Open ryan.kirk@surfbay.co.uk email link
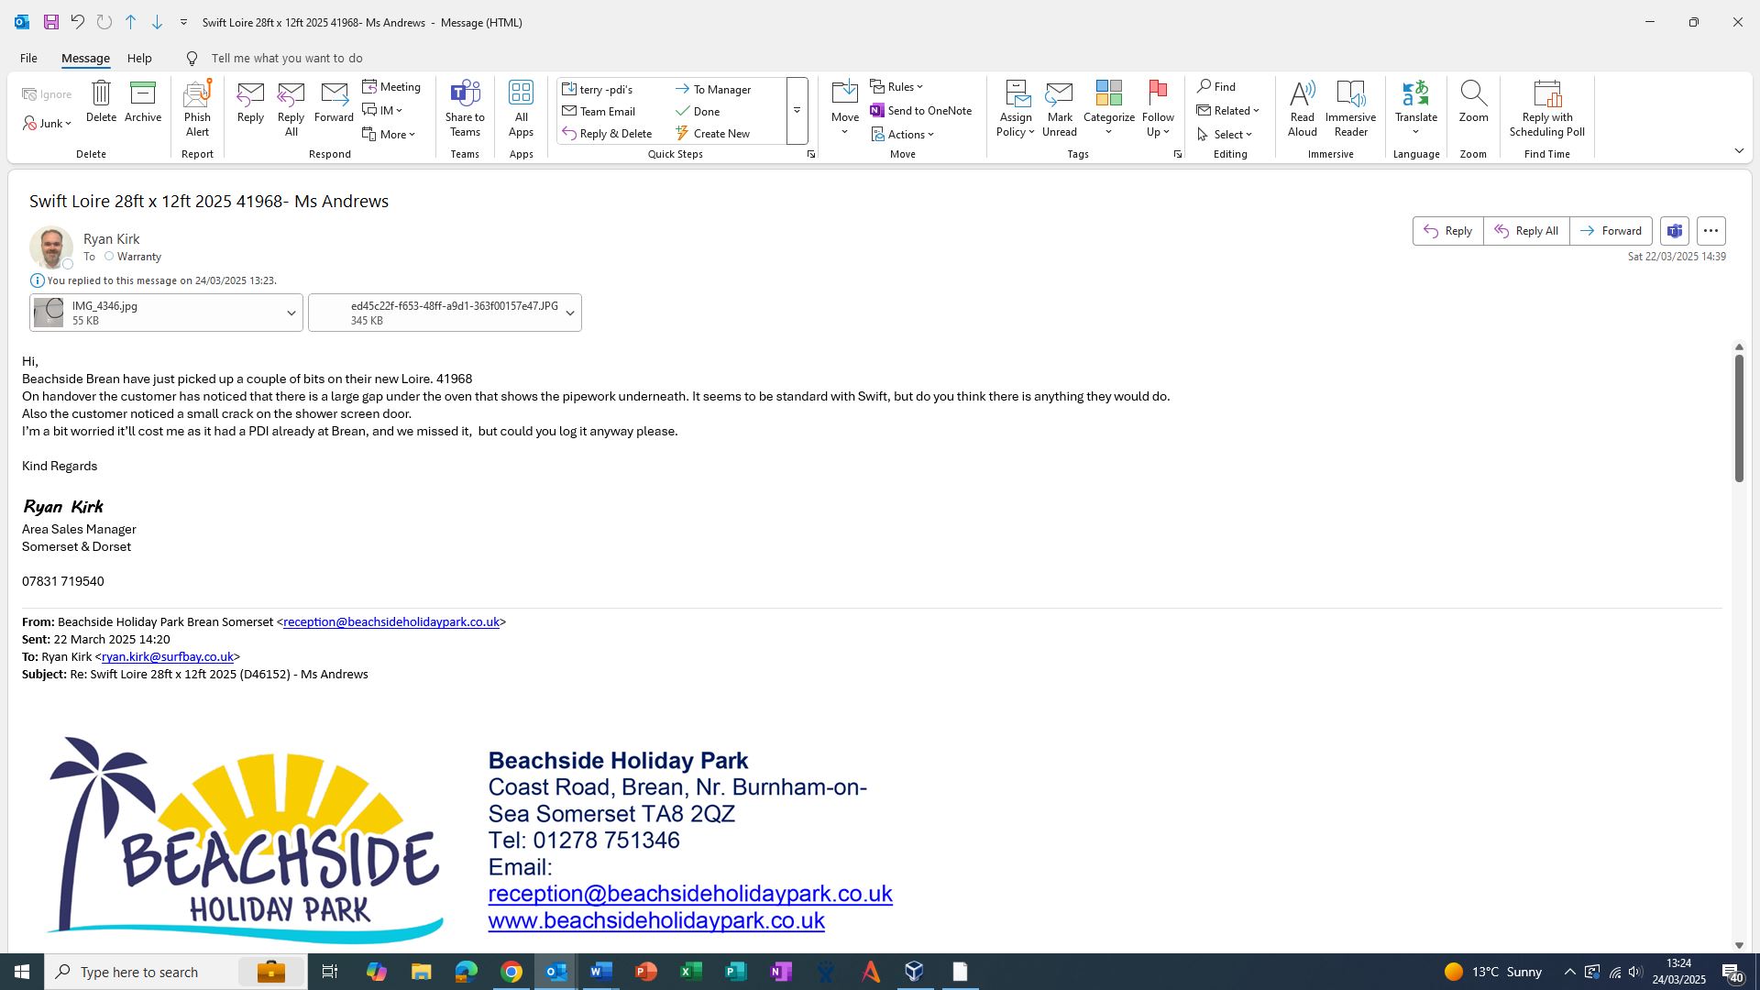The width and height of the screenshot is (1760, 990). 167,657
